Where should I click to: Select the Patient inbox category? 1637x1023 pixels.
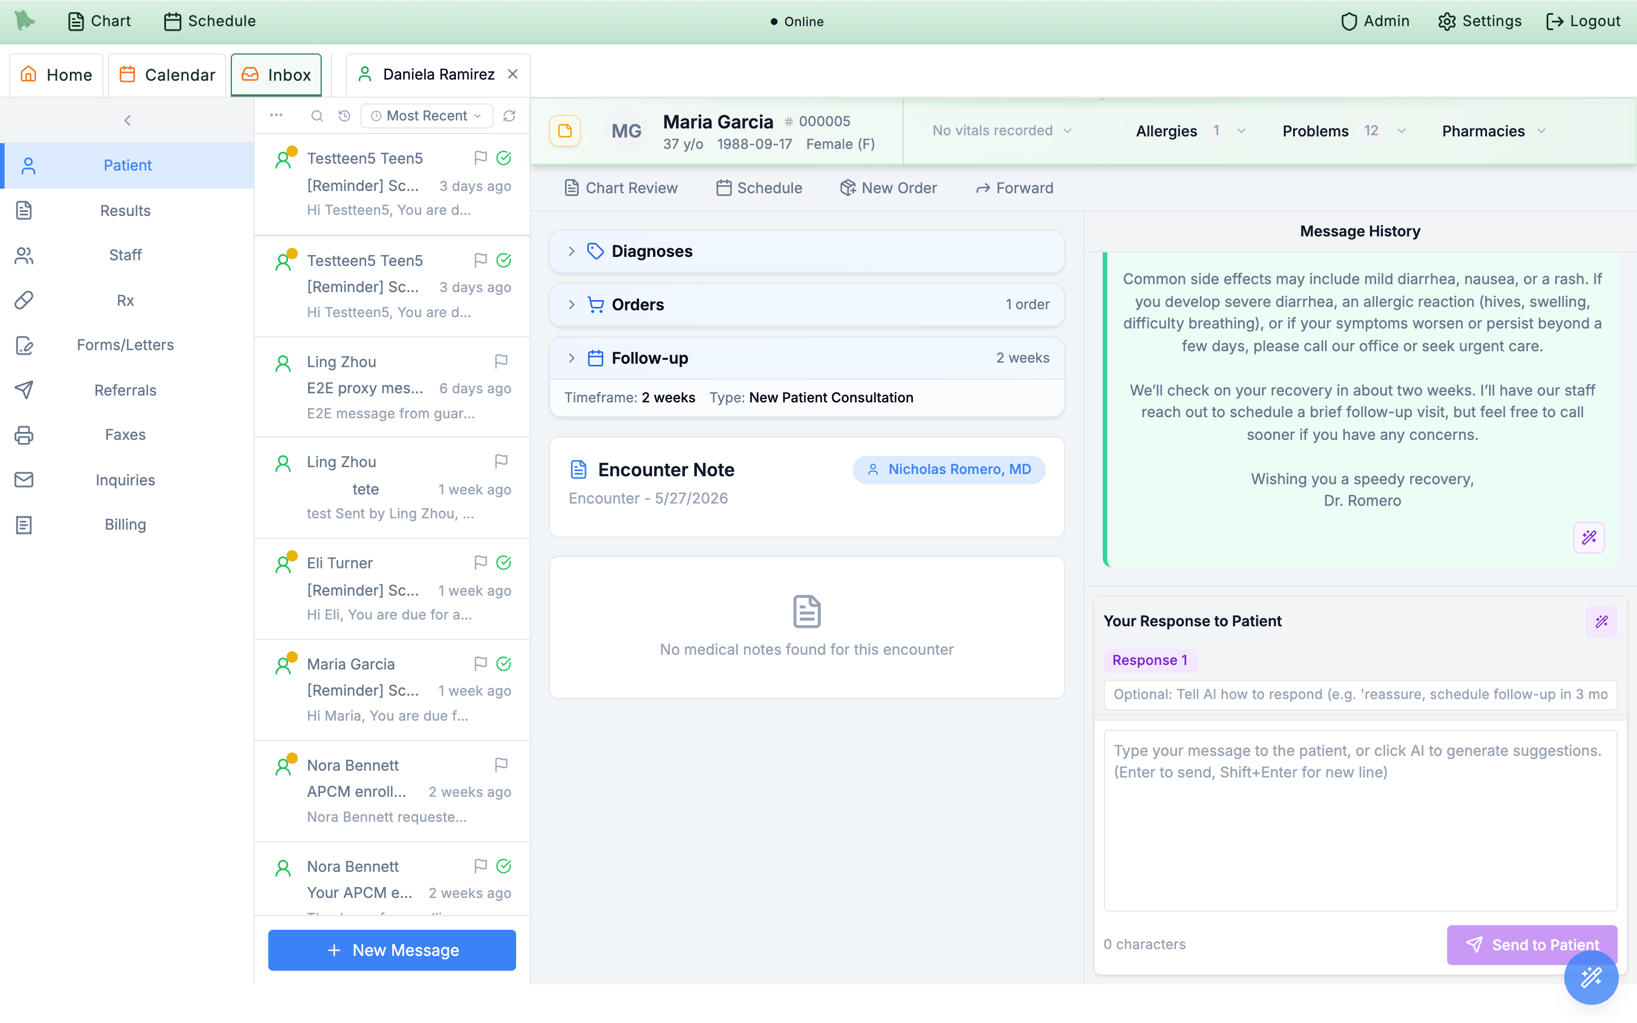127,165
